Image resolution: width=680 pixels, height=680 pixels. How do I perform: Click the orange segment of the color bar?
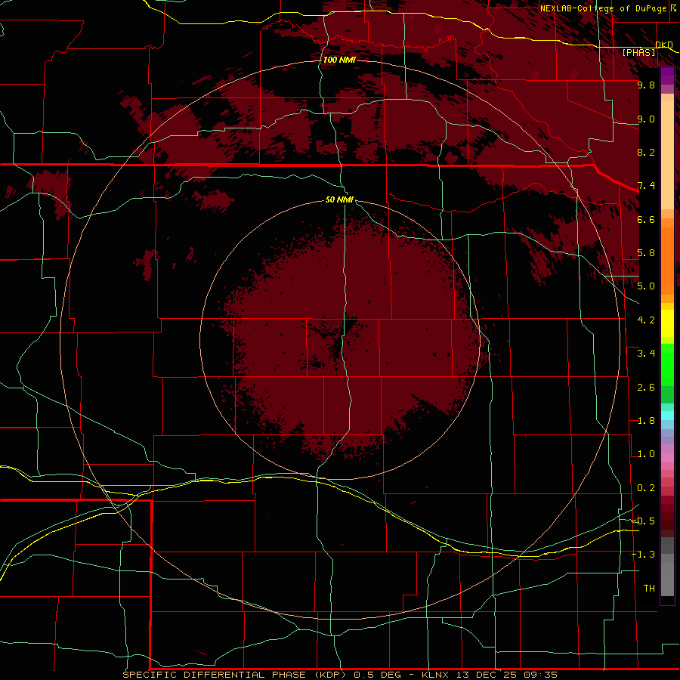(667, 260)
